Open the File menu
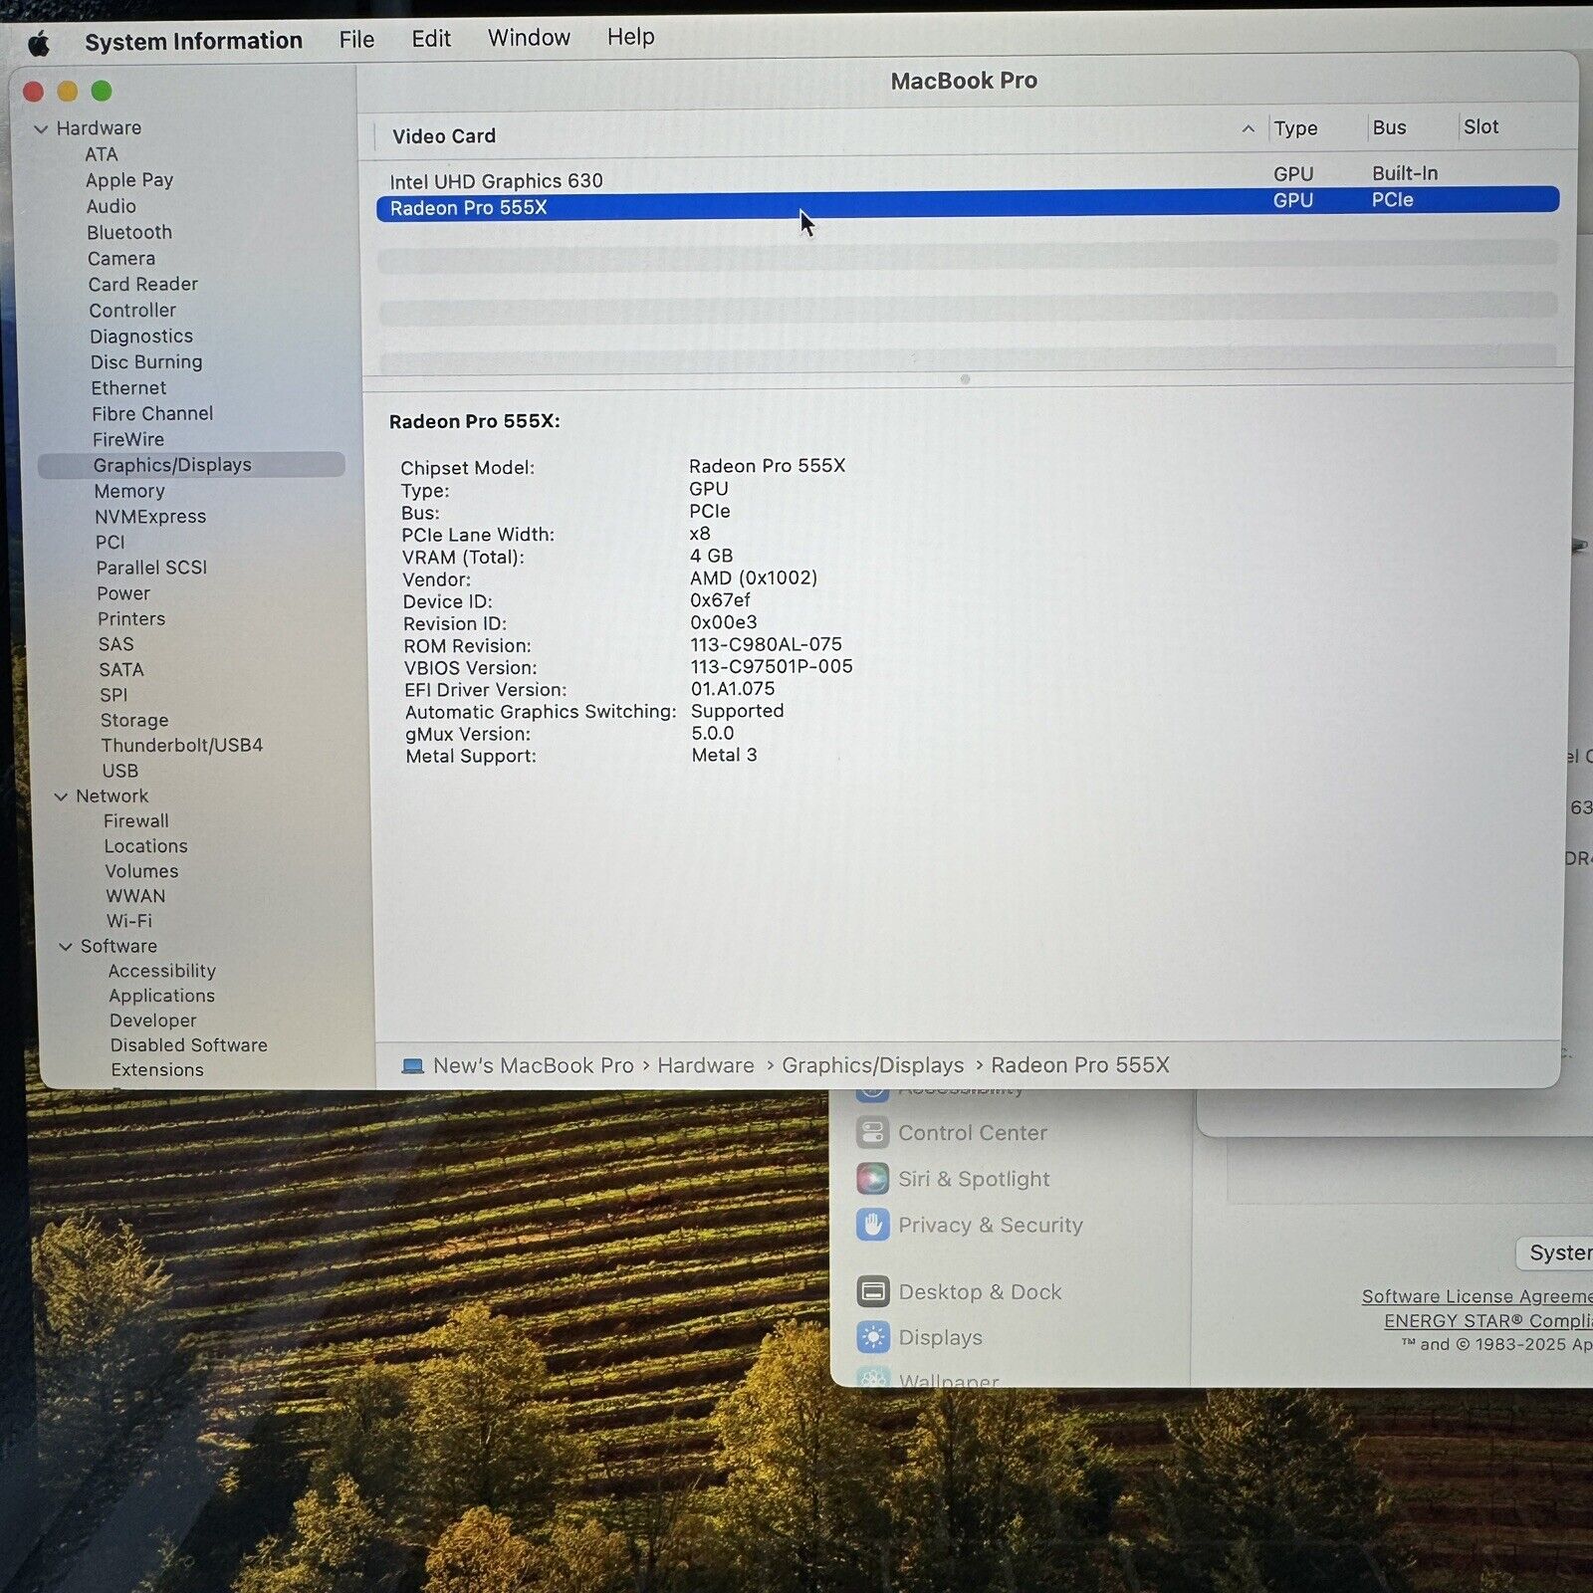The image size is (1593, 1593). (356, 40)
